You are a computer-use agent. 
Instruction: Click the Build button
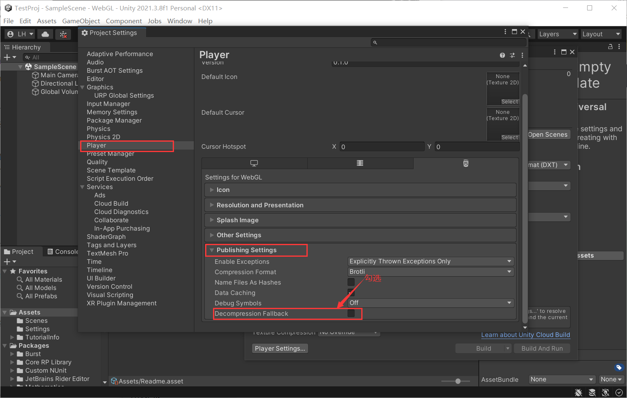483,348
